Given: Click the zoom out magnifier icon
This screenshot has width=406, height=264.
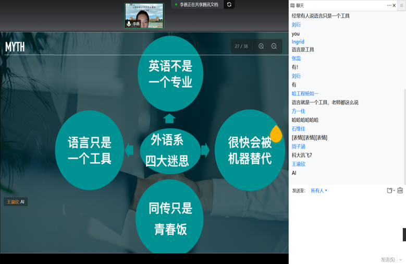Looking at the screenshot, I should tap(274, 46).
